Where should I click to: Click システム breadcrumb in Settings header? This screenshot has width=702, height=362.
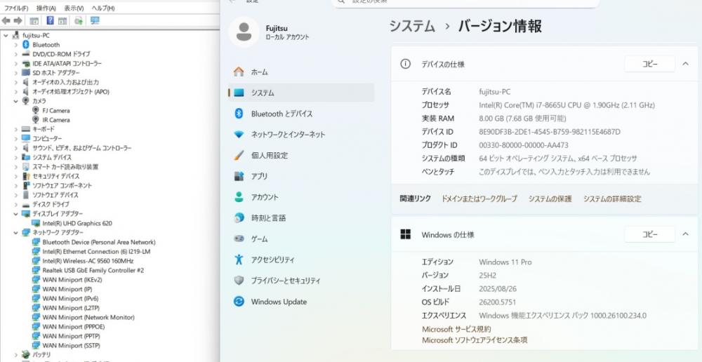click(x=412, y=27)
